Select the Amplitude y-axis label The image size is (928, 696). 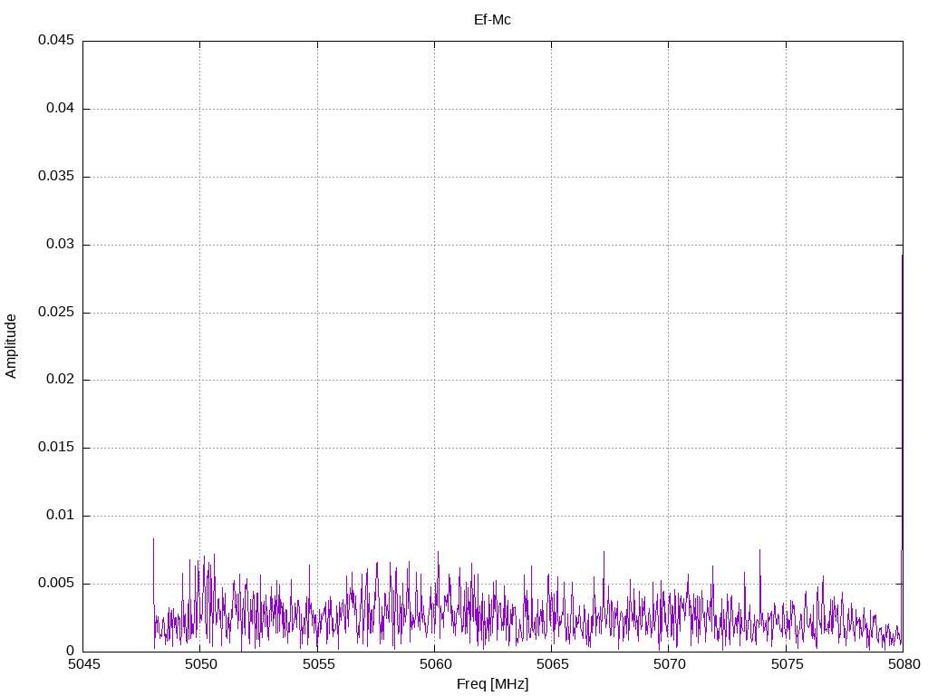coord(12,346)
